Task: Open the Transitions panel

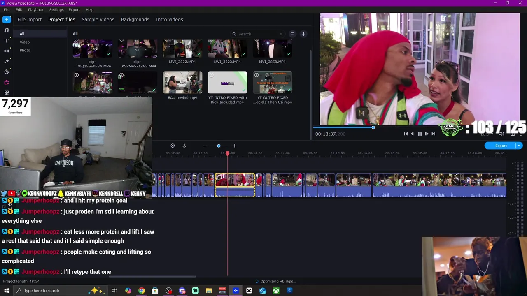Action: tap(7, 51)
